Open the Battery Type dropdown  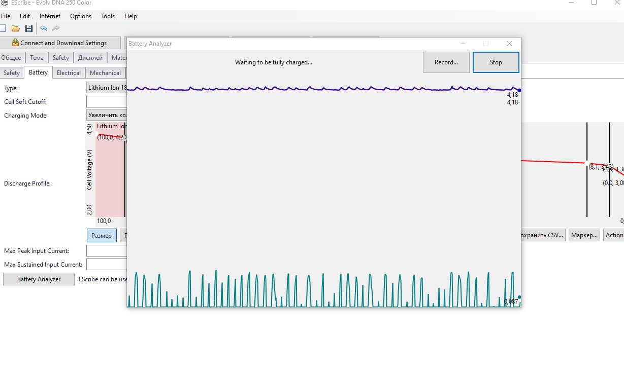[x=107, y=88]
